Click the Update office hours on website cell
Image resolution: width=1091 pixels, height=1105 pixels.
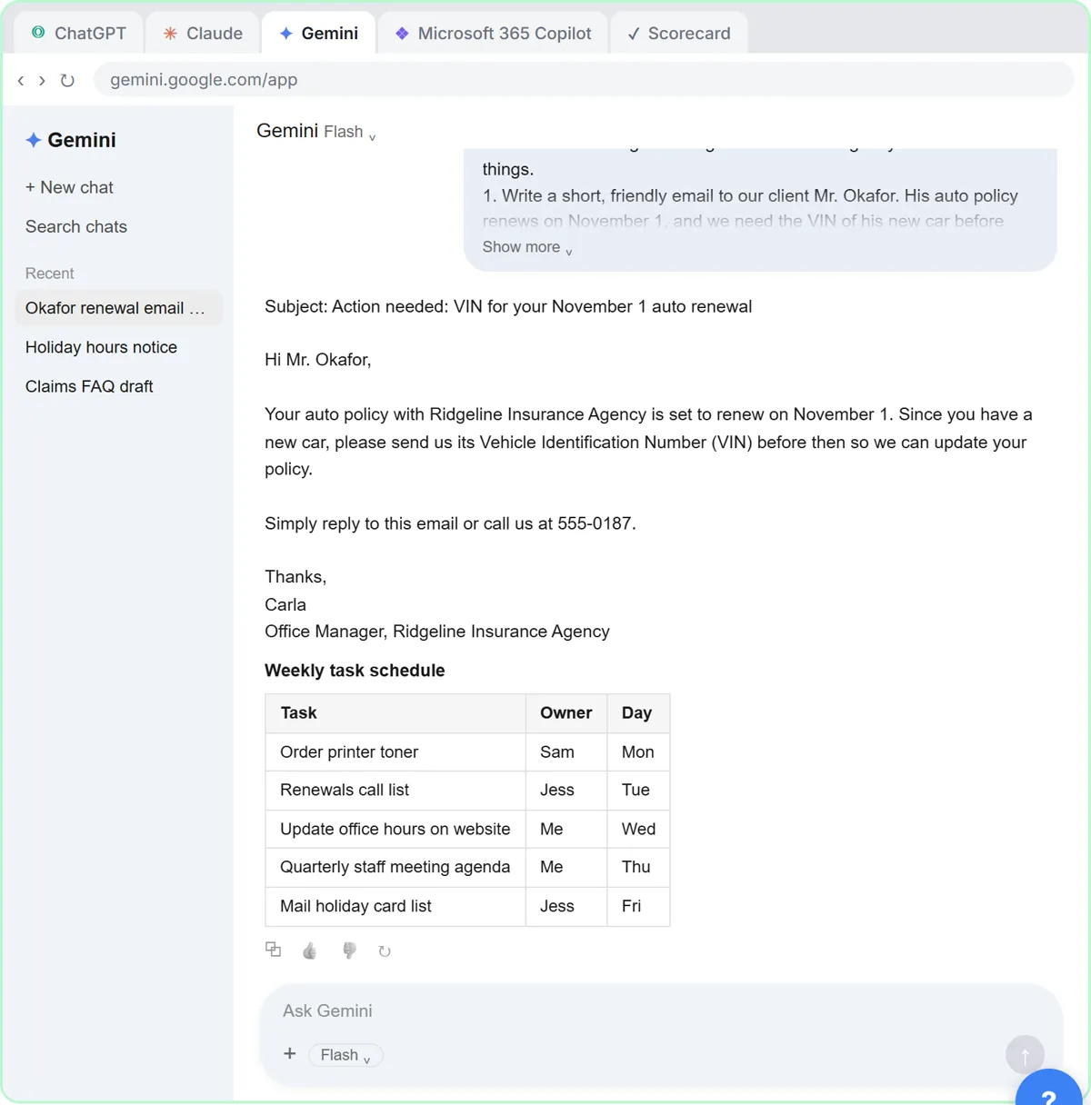point(395,829)
